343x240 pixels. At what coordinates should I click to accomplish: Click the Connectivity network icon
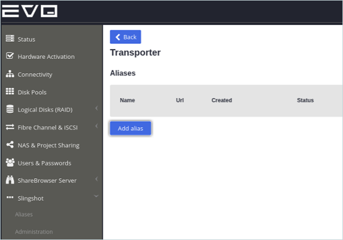[x=9, y=74]
